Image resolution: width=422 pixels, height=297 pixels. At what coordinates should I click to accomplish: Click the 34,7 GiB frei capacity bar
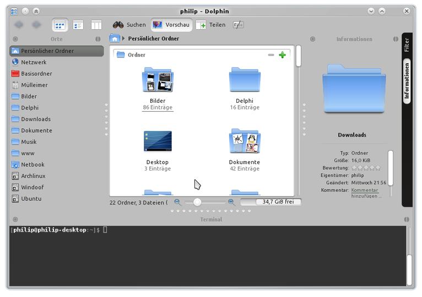pyautogui.click(x=270, y=202)
